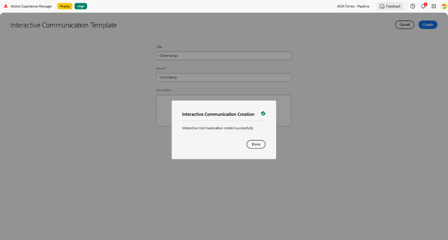The height and width of the screenshot is (240, 448).
Task: Click the red notification count badge
Action: click(x=425, y=4)
